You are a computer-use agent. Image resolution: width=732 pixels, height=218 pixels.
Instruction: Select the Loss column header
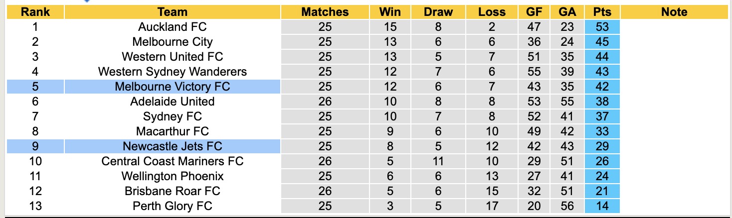491,12
